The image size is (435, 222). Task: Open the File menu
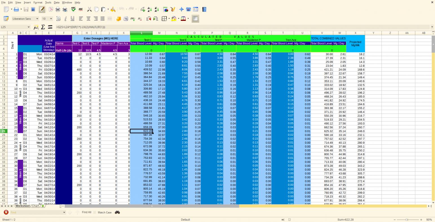pyautogui.click(x=3, y=2)
